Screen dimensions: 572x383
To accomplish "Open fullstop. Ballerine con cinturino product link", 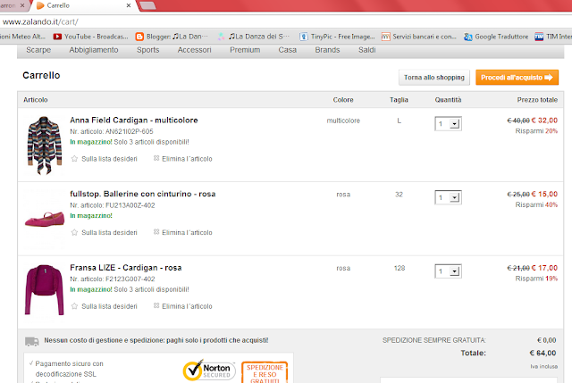I will (143, 194).
